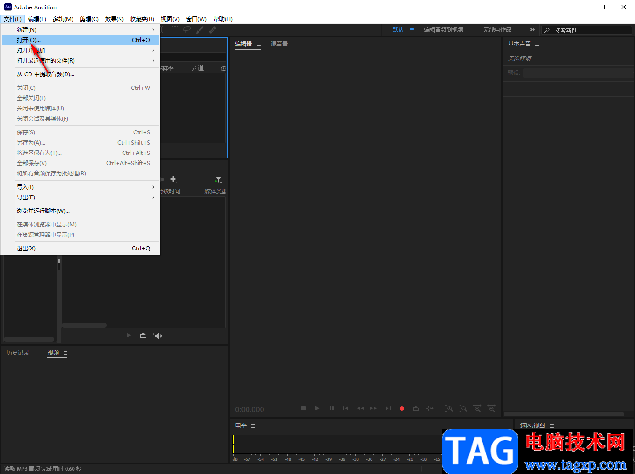635x474 pixels.
Task: Click the Fast Forward transport button
Action: point(373,408)
